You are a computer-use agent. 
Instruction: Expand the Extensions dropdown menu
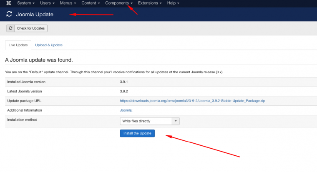tap(150, 3)
